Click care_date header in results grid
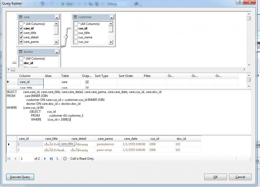 pos(135,139)
